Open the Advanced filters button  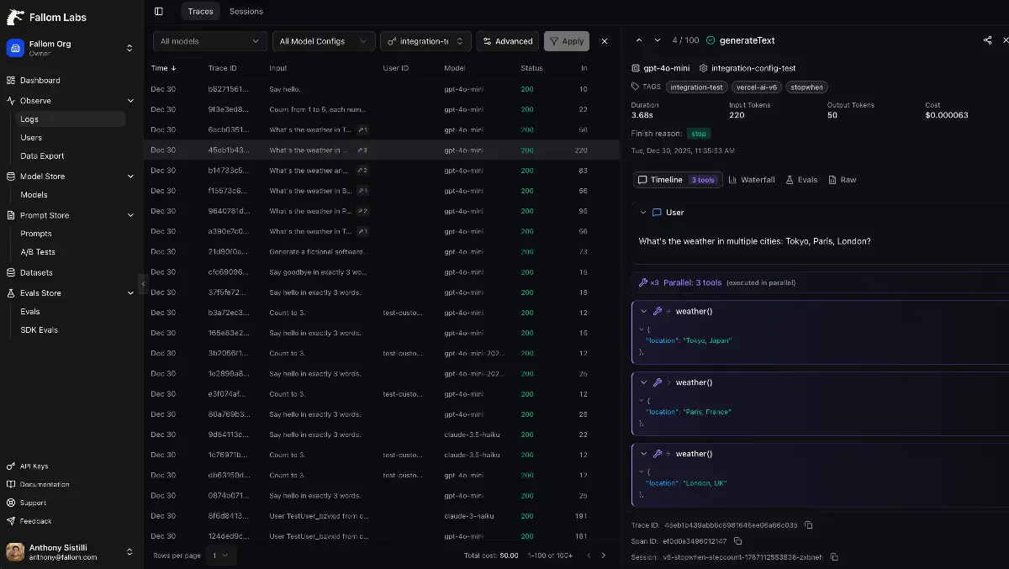tap(506, 40)
